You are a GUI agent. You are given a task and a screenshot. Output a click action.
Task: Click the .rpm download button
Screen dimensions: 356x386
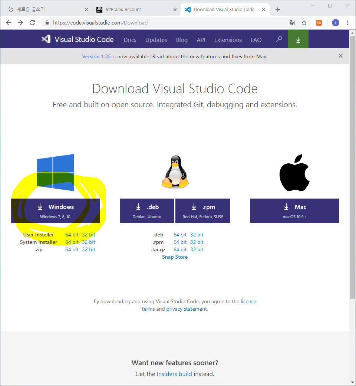point(203,211)
